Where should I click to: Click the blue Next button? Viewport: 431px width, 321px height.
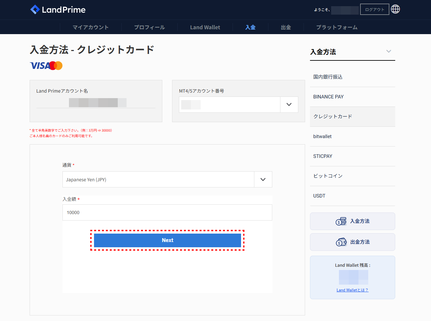tap(168, 240)
